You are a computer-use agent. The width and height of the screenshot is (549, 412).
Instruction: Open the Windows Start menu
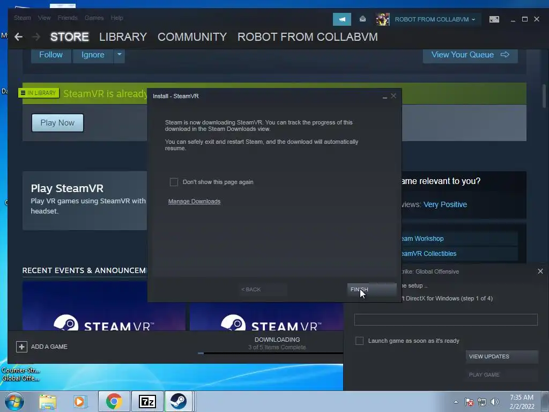click(x=14, y=401)
